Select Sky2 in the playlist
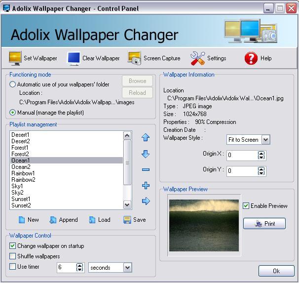 (x=66, y=193)
